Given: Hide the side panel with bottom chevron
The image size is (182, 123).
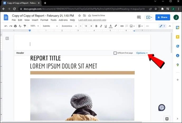Looking at the screenshot, I should 178,119.
